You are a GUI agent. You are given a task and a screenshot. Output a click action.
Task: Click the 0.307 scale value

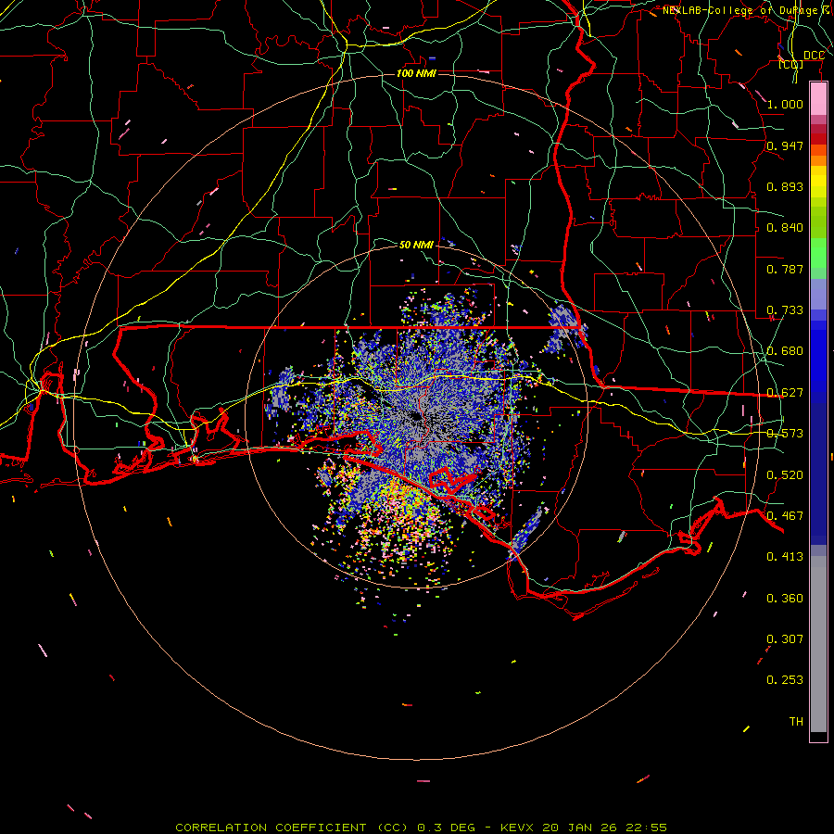point(785,639)
